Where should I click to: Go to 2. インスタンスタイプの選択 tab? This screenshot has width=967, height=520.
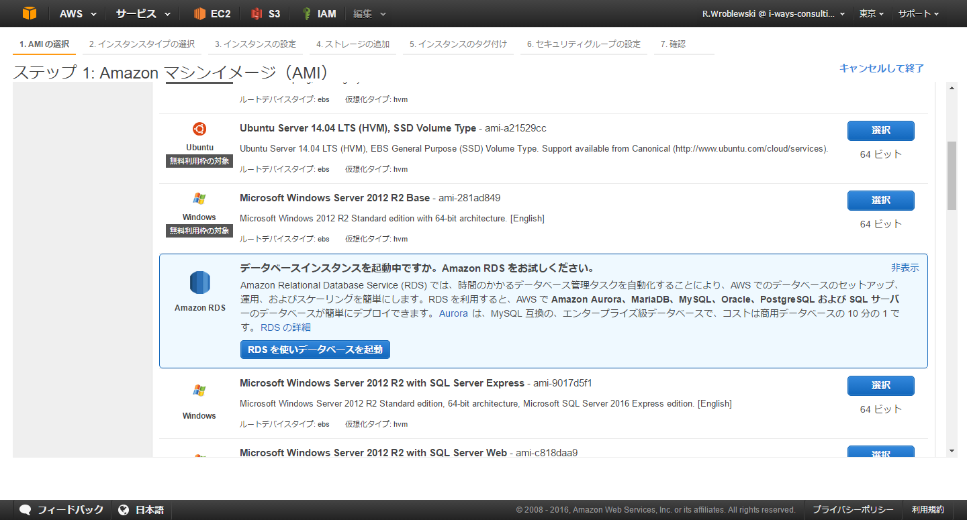pos(142,44)
